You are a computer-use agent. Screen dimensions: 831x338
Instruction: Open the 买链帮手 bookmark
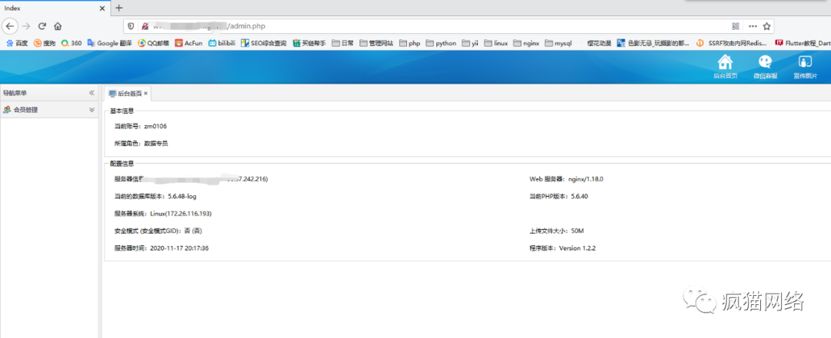pos(309,43)
